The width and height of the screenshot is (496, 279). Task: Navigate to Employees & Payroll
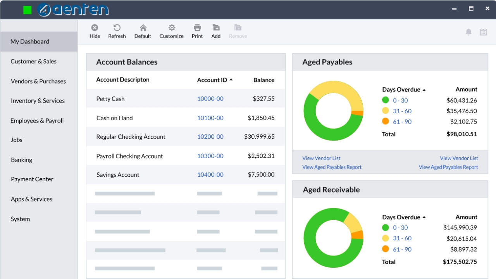point(37,121)
